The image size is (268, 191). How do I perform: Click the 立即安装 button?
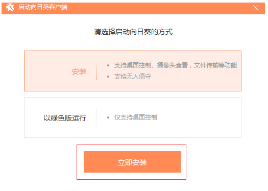coord(132,162)
